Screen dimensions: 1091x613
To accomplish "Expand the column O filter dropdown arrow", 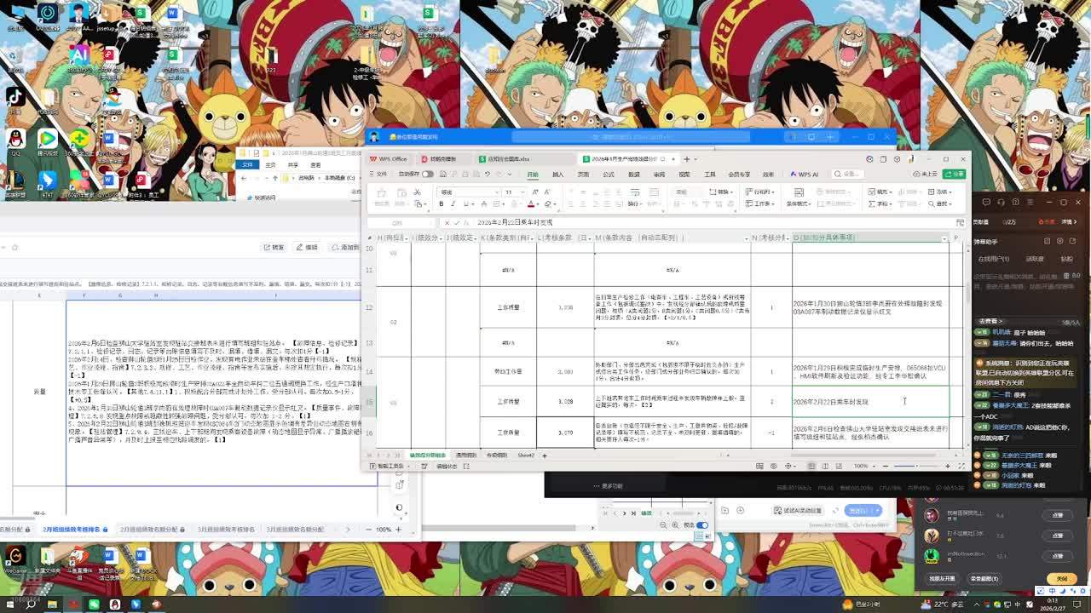I will [944, 238].
